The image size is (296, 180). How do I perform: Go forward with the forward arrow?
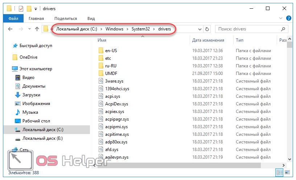tap(21, 29)
